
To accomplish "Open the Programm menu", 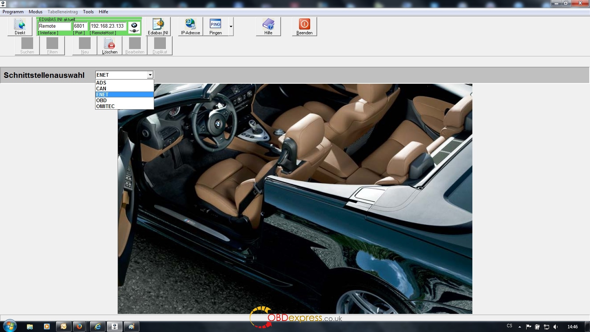I will (13, 12).
